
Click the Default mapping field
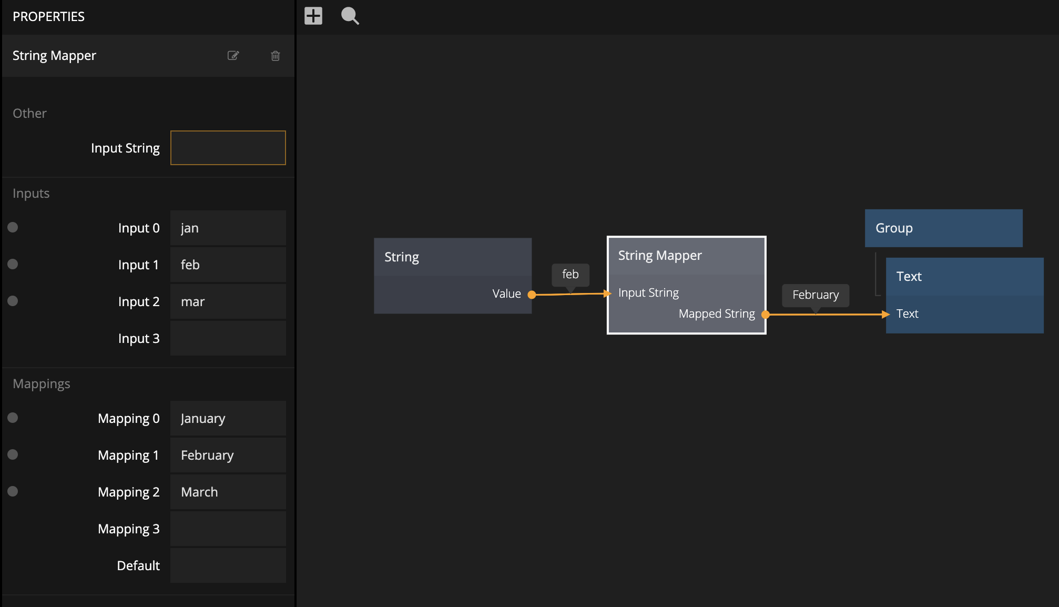pyautogui.click(x=228, y=565)
